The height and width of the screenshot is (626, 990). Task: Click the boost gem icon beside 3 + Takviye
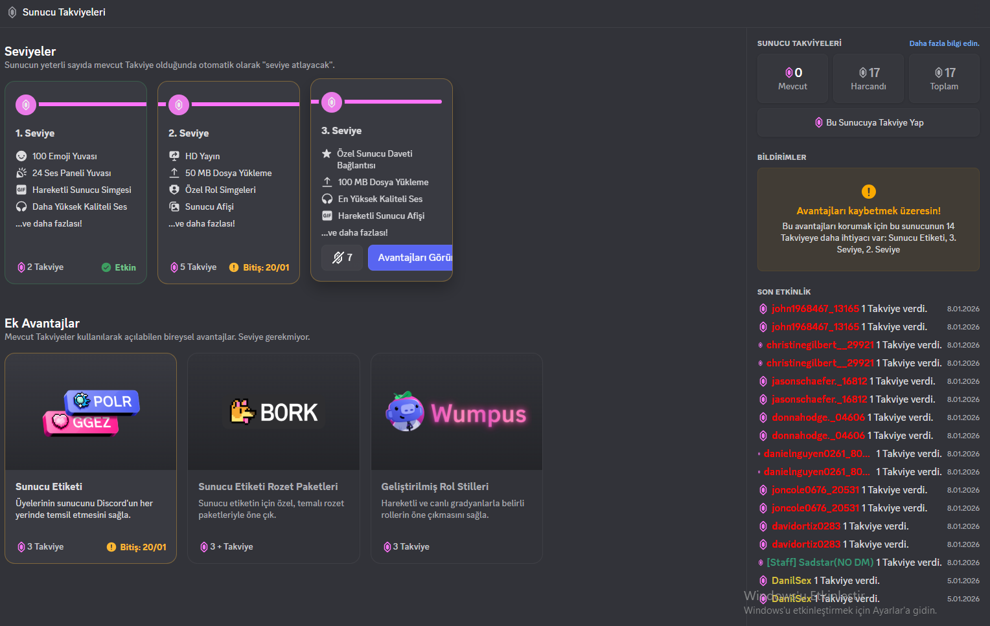[x=204, y=547]
